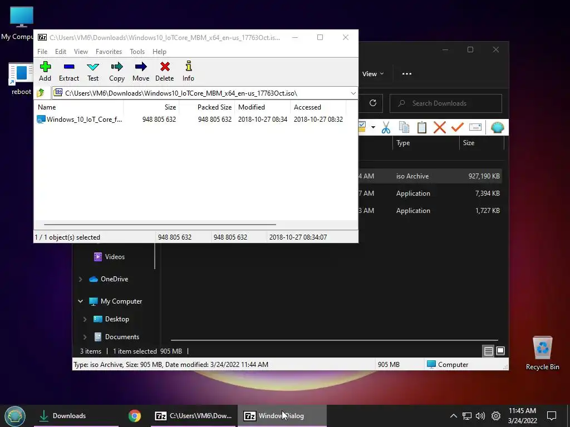Select My Computer in the navigation pane
This screenshot has width=570, height=427.
tap(116, 301)
